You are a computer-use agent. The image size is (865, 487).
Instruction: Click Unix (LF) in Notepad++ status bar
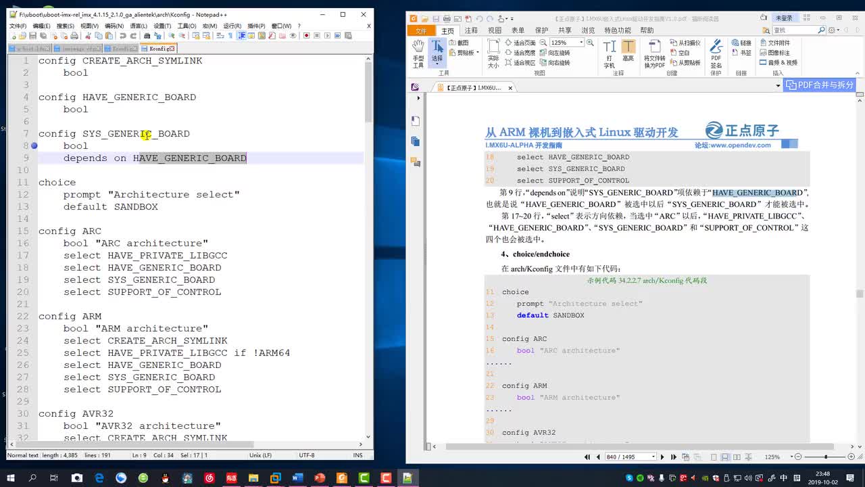260,455
